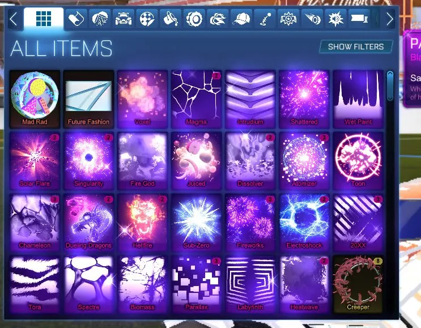Select the Dueling Dragons goal explosion

point(88,223)
